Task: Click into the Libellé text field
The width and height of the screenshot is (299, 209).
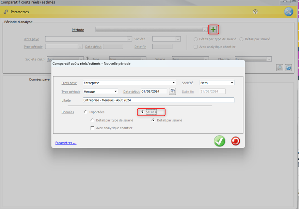Action: (x=158, y=100)
